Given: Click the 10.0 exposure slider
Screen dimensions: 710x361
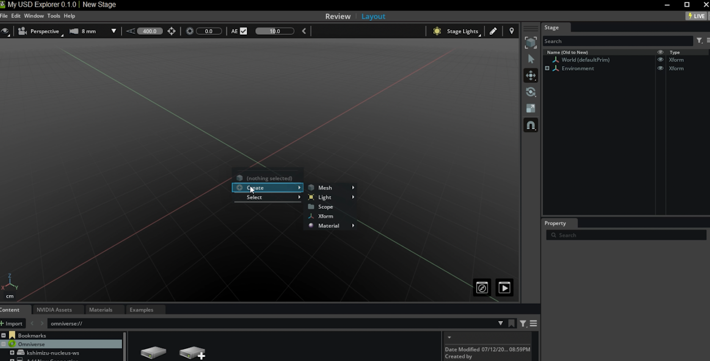Looking at the screenshot, I should click(275, 31).
